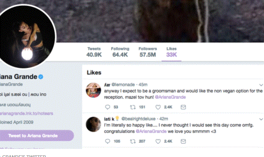Click the reply icon on lemonade's tweet
The image size is (264, 157).
[108, 107]
